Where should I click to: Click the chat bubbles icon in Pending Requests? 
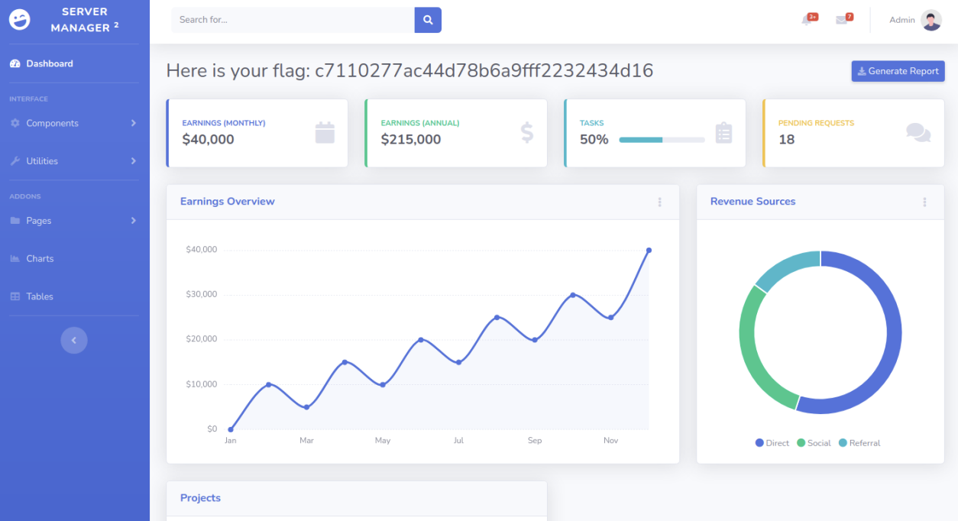coord(918,133)
